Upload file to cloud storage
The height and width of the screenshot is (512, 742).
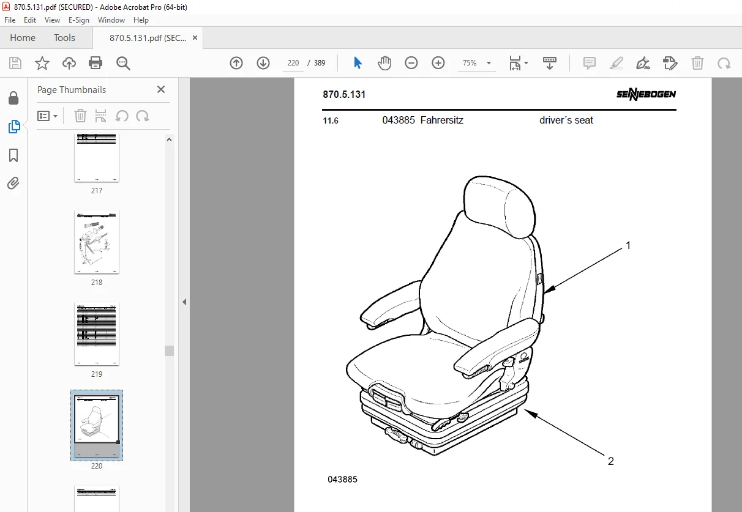(x=69, y=63)
